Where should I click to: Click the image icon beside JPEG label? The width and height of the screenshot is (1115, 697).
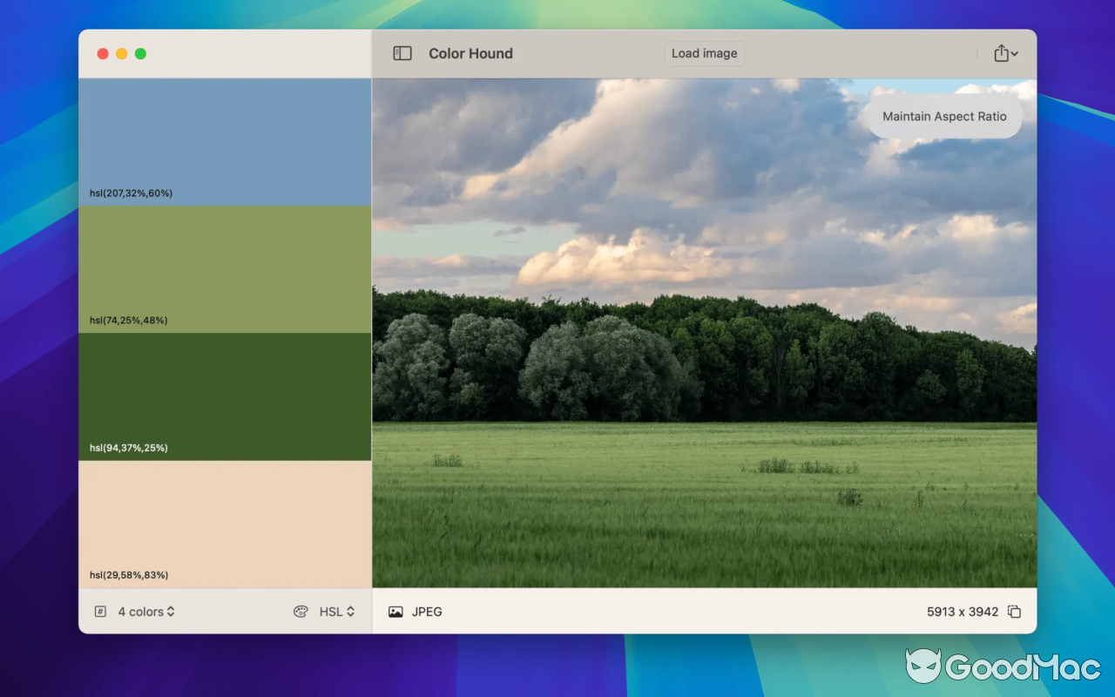point(394,612)
